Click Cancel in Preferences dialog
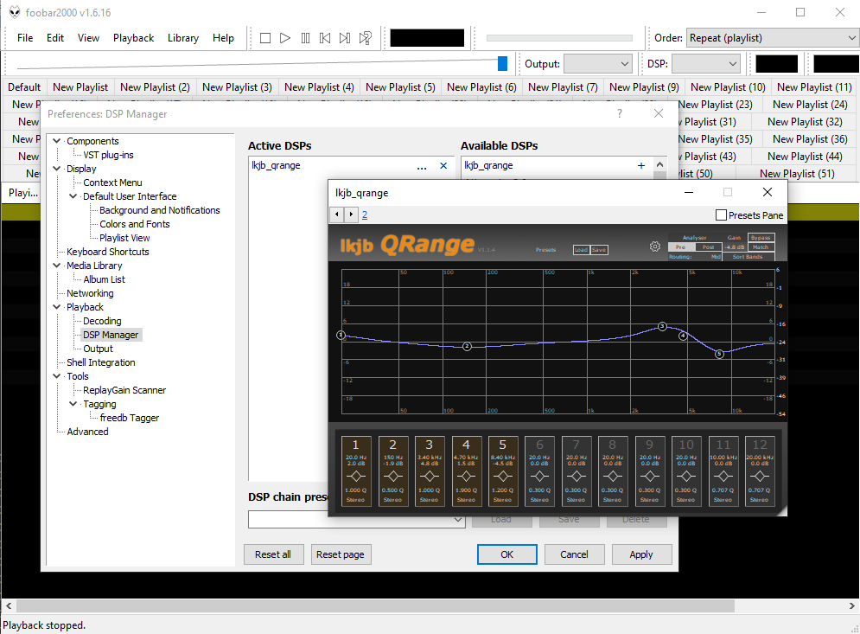This screenshot has width=860, height=634. pos(574,554)
